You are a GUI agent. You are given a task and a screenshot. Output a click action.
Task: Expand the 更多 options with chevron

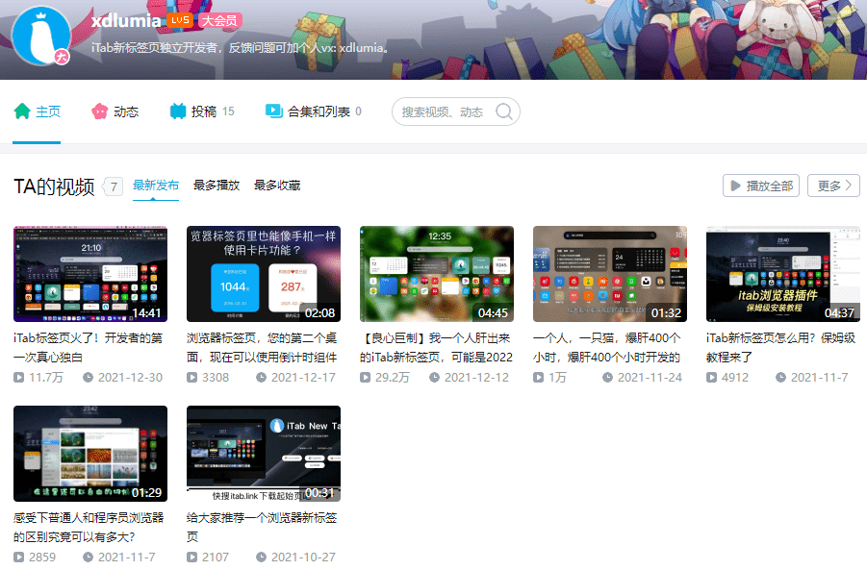[x=833, y=185]
